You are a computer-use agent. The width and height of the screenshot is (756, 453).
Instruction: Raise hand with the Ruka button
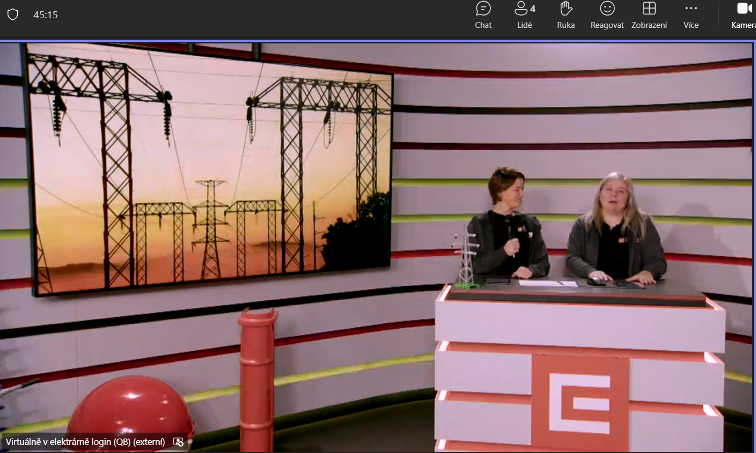pos(566,16)
